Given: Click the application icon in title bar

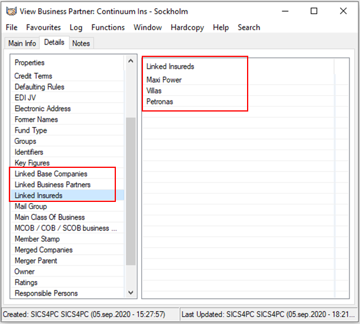Looking at the screenshot, I should [11, 11].
